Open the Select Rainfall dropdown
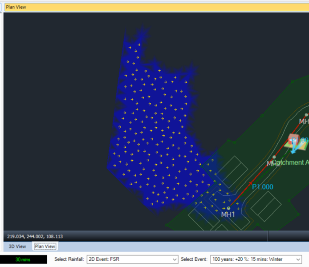 (132, 259)
